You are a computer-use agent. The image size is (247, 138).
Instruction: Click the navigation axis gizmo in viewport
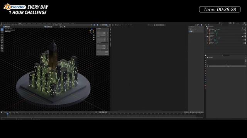[x=92, y=31]
